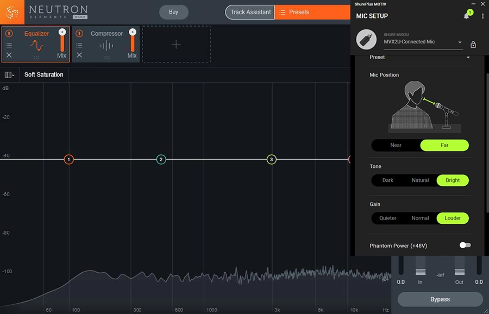
Task: Set Mic Position to Far
Action: pos(444,145)
